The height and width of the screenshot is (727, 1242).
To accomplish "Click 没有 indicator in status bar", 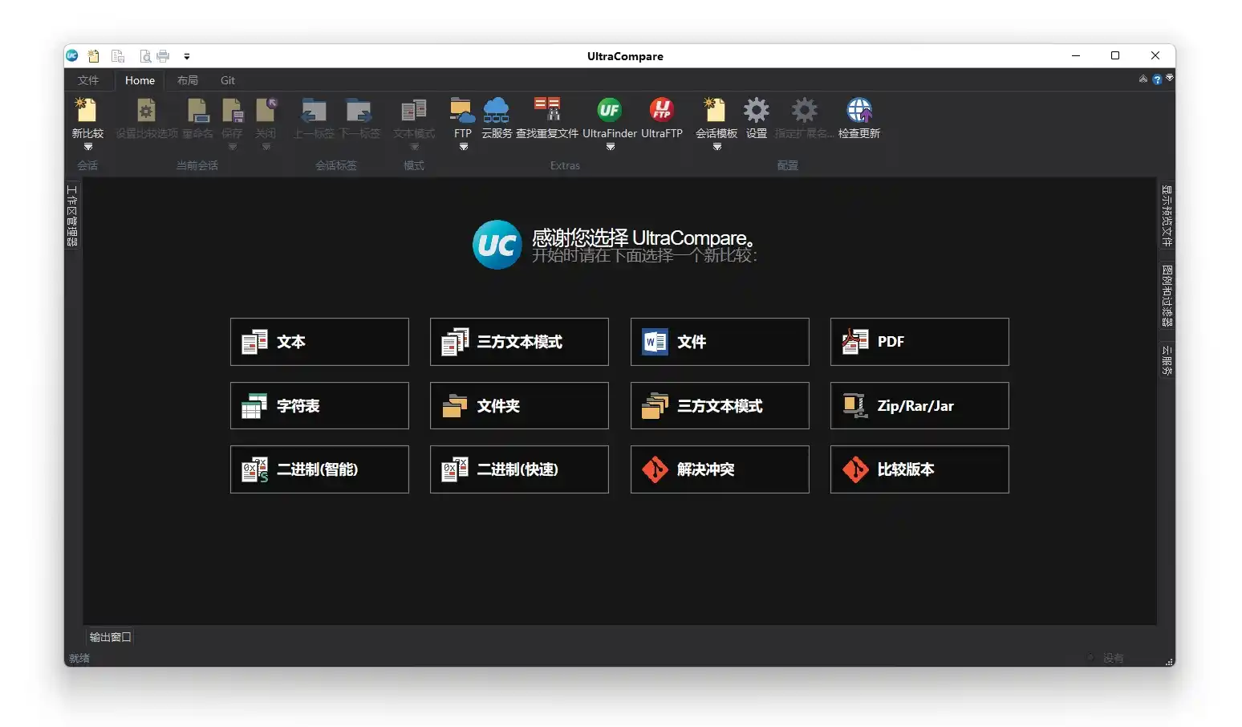I will coord(1113,658).
